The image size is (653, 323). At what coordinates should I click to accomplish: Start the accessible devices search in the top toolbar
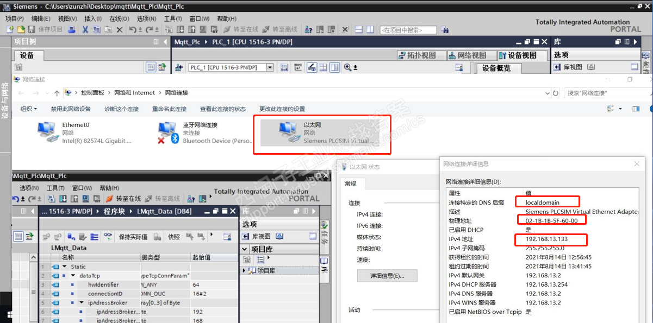pyautogui.click(x=308, y=29)
